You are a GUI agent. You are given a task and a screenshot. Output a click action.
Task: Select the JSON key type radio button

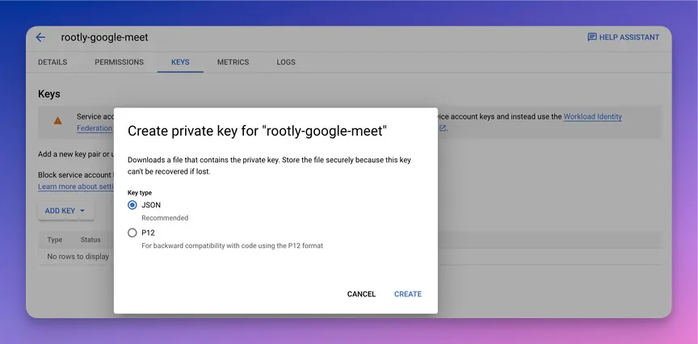(x=132, y=205)
